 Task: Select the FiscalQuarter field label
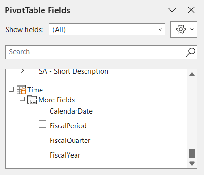click(70, 141)
